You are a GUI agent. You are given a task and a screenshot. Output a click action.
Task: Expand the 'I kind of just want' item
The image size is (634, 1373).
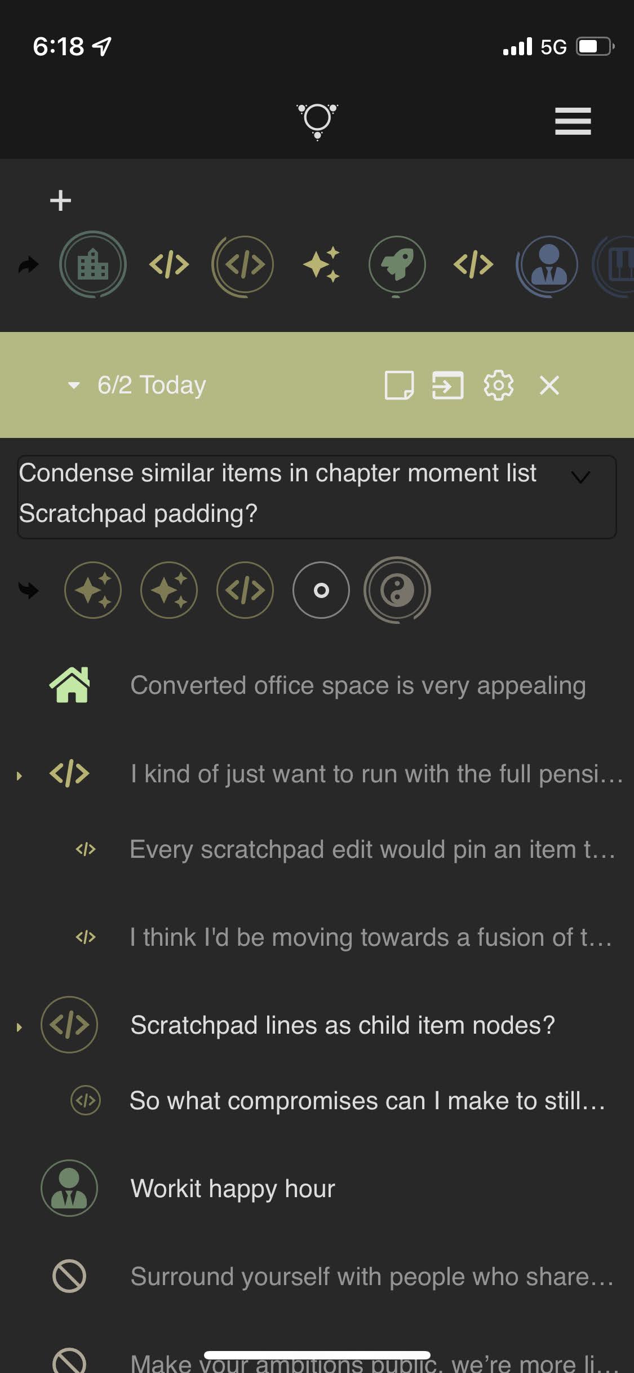[20, 776]
